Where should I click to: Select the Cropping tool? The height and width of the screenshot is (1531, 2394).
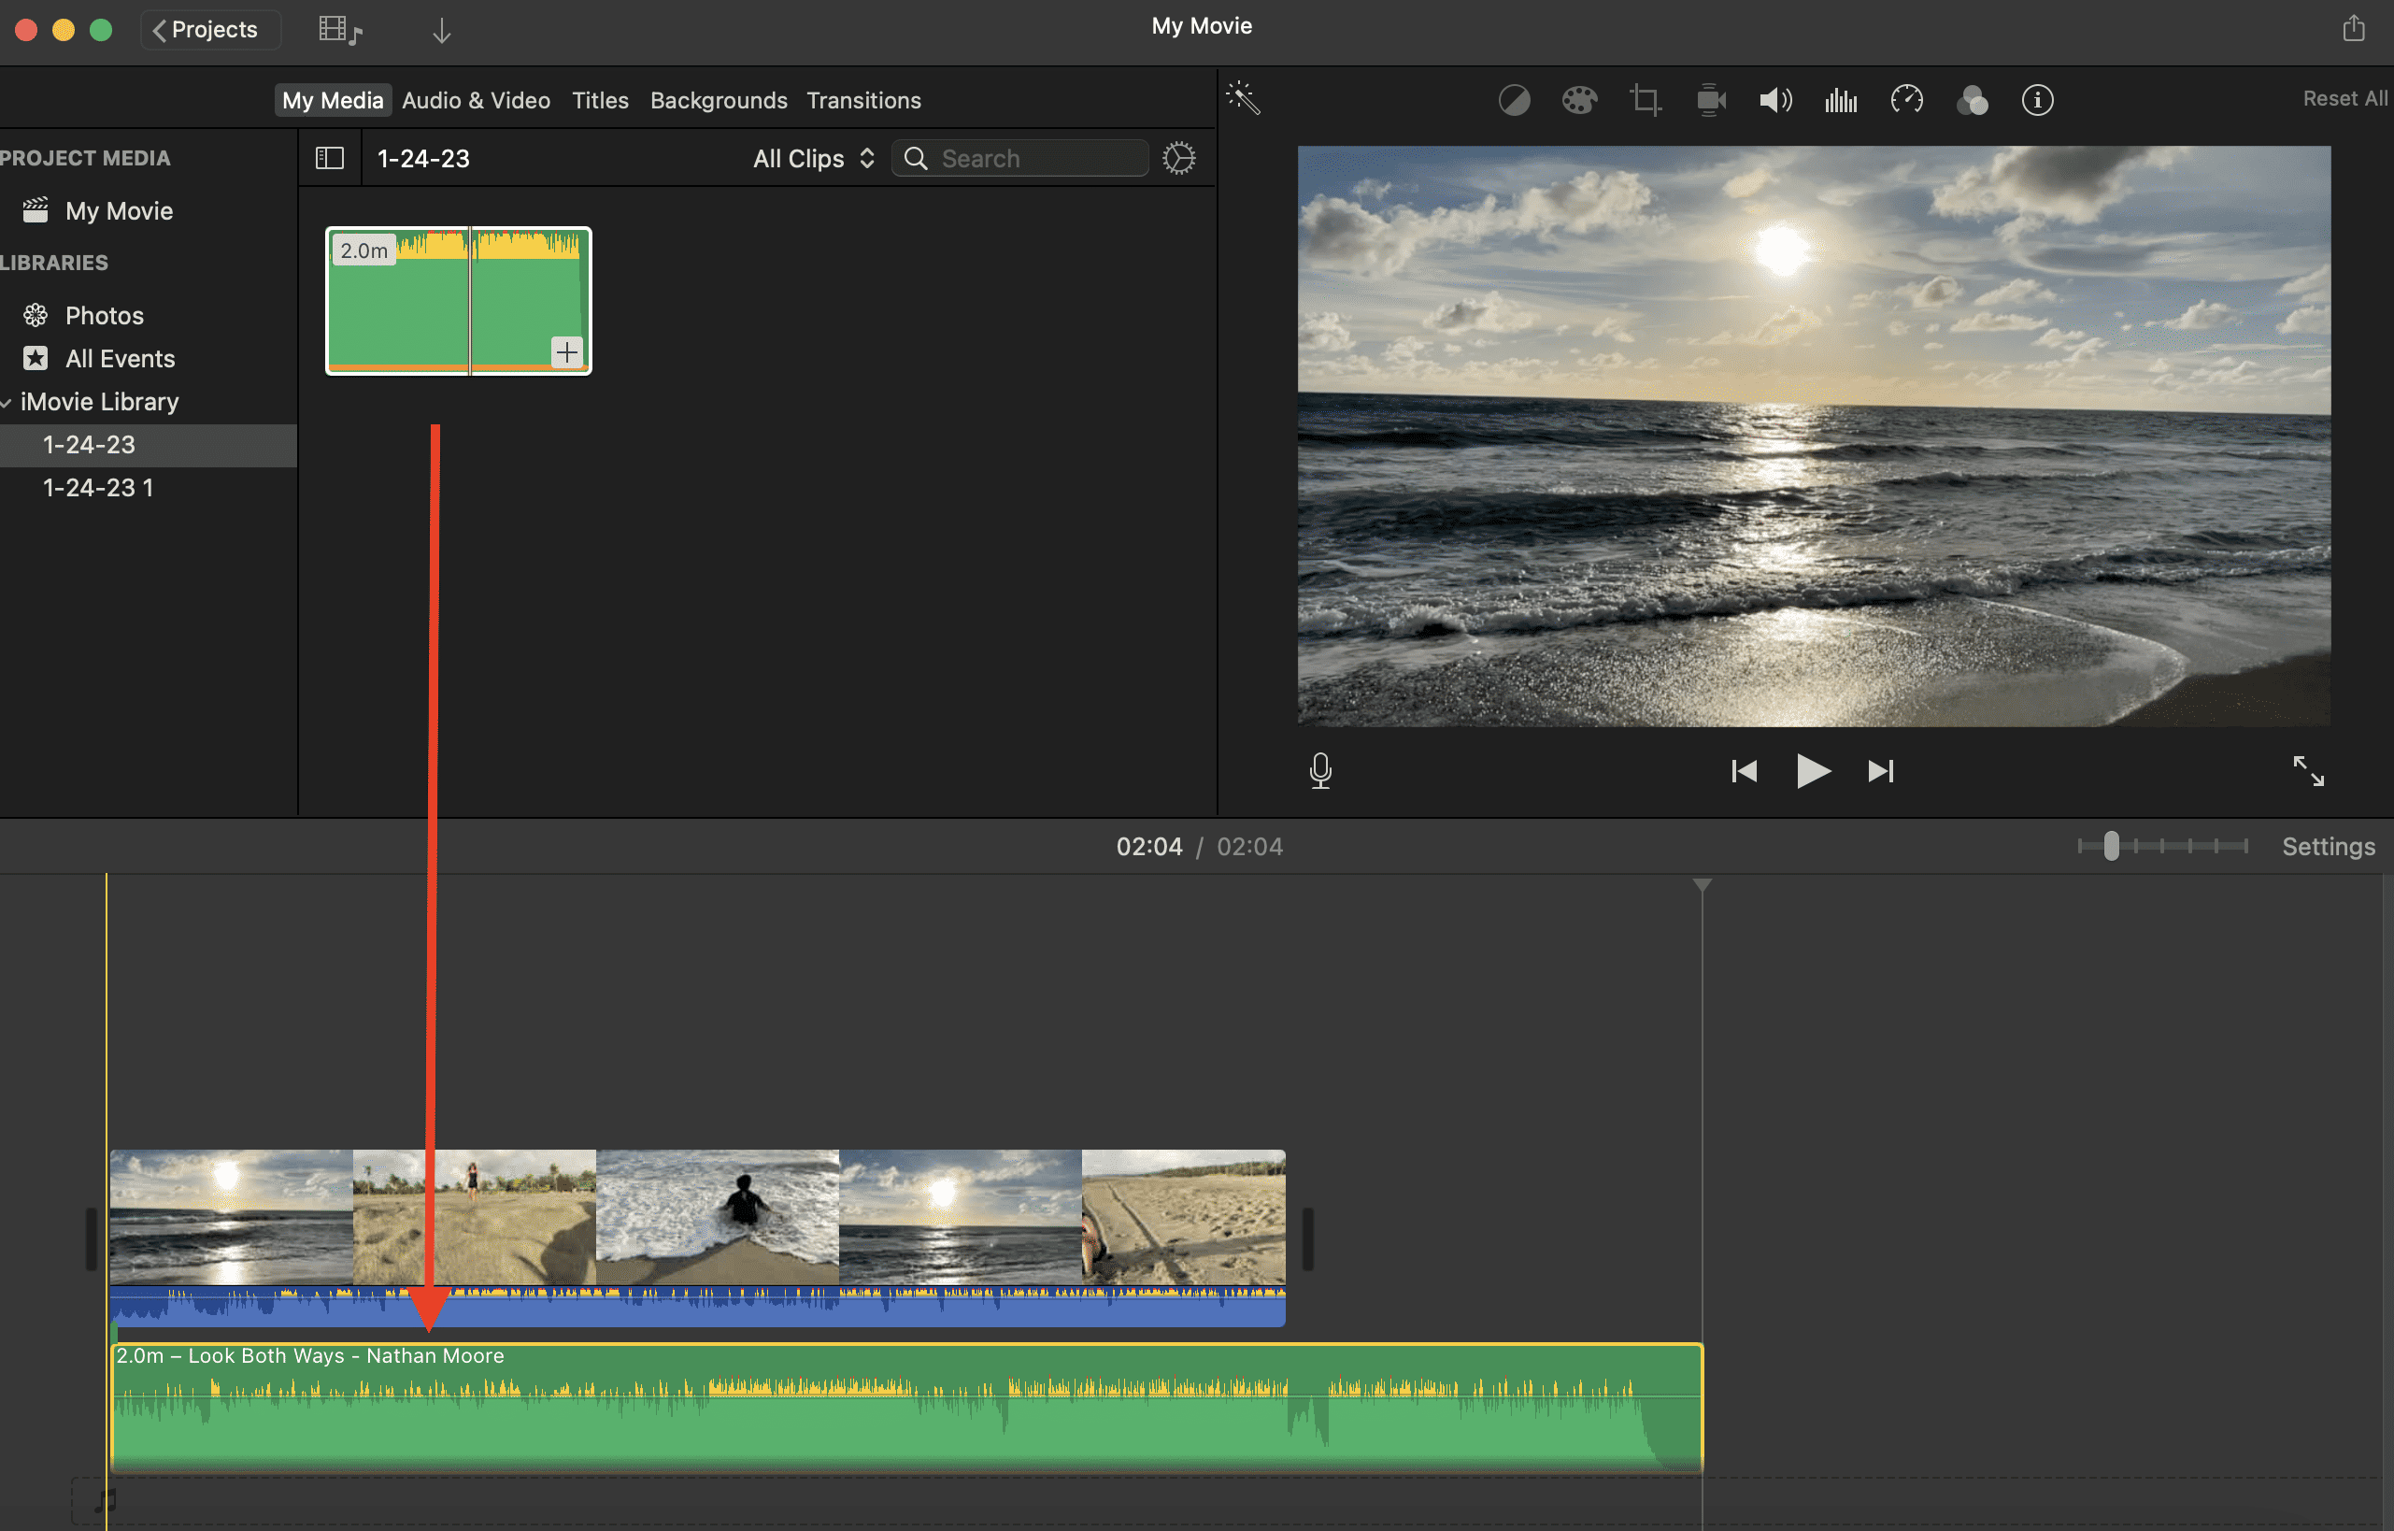tap(1645, 100)
